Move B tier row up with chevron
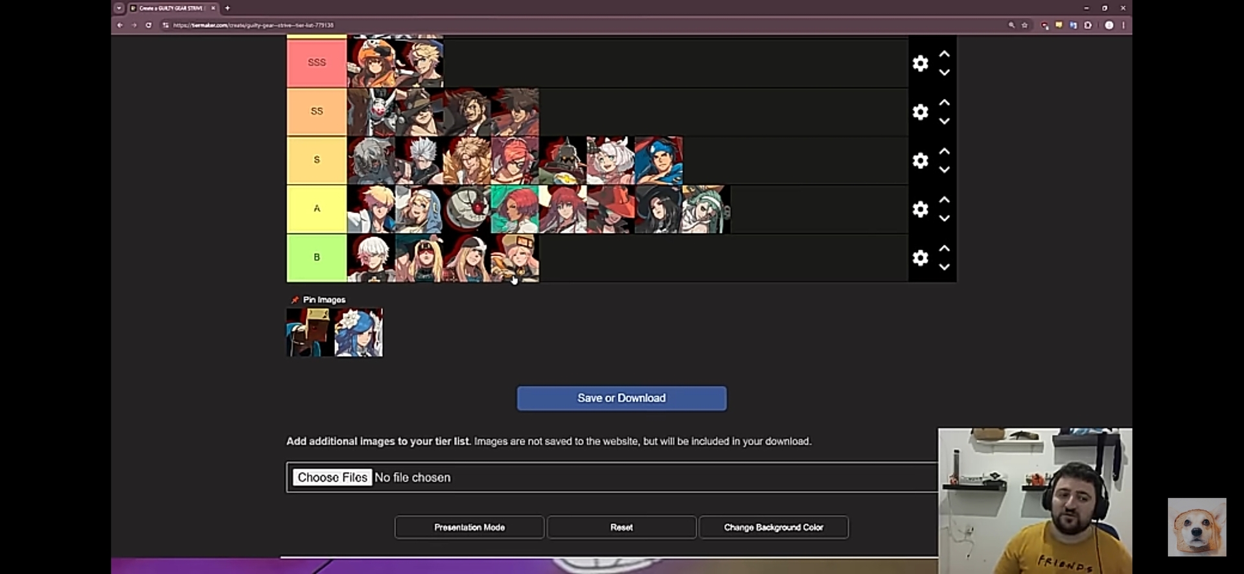Screen dimensions: 1244x574 click(944, 248)
